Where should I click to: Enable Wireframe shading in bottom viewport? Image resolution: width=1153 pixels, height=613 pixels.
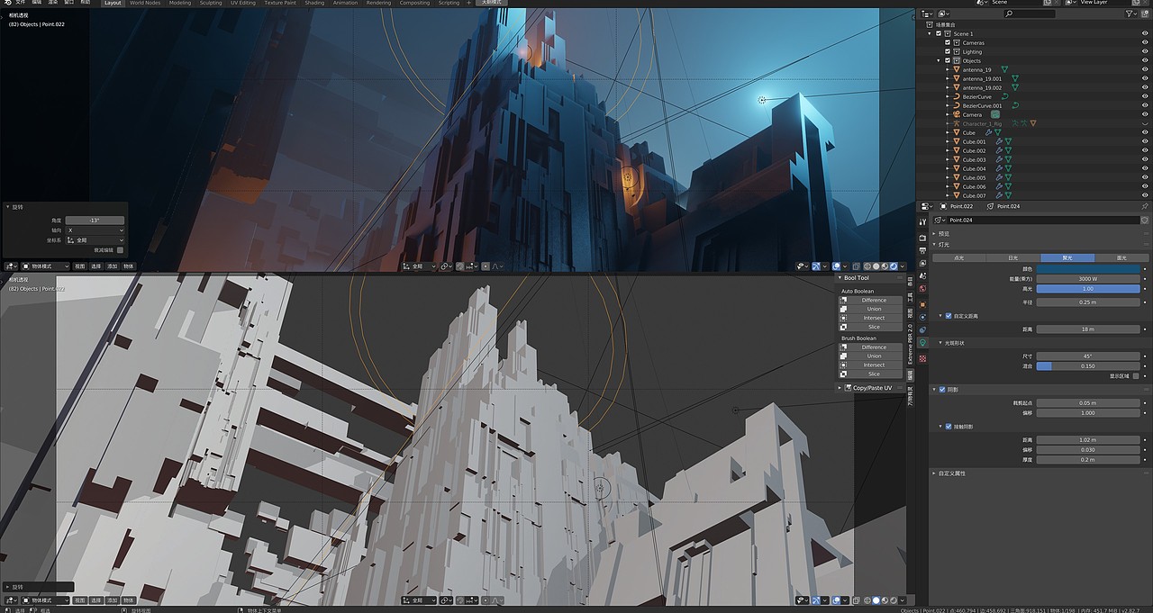point(867,599)
